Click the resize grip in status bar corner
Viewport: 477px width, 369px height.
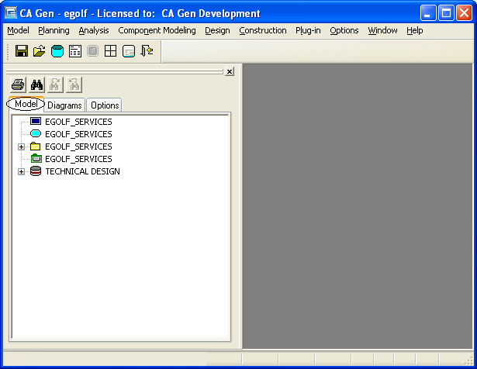(468, 360)
